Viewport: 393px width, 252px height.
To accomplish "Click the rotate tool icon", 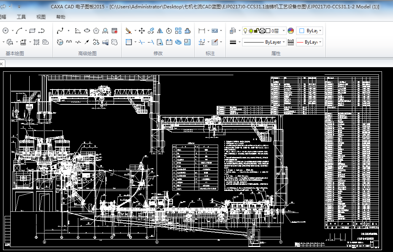I will (x=169, y=31).
